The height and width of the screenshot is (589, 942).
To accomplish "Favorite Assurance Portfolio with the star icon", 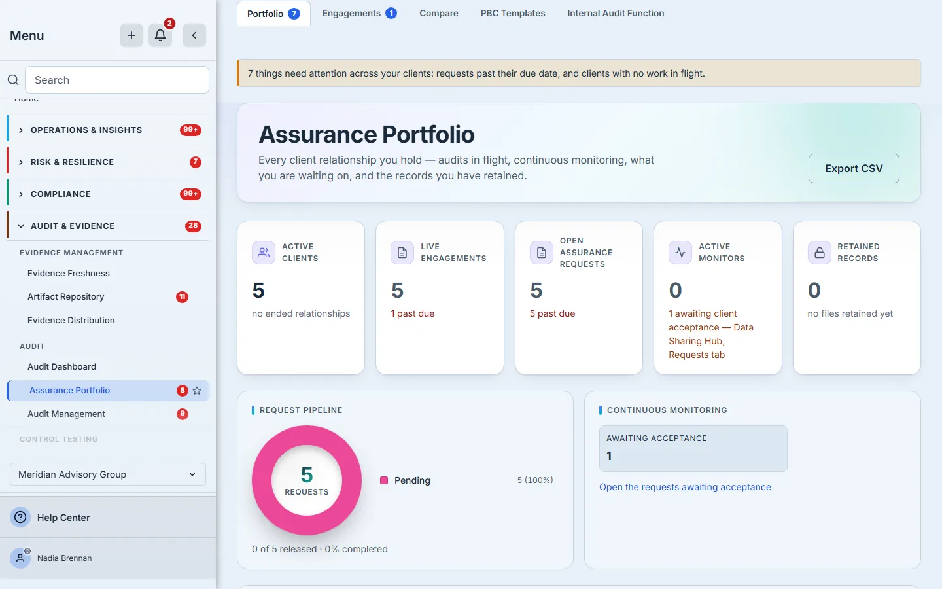I will [197, 391].
